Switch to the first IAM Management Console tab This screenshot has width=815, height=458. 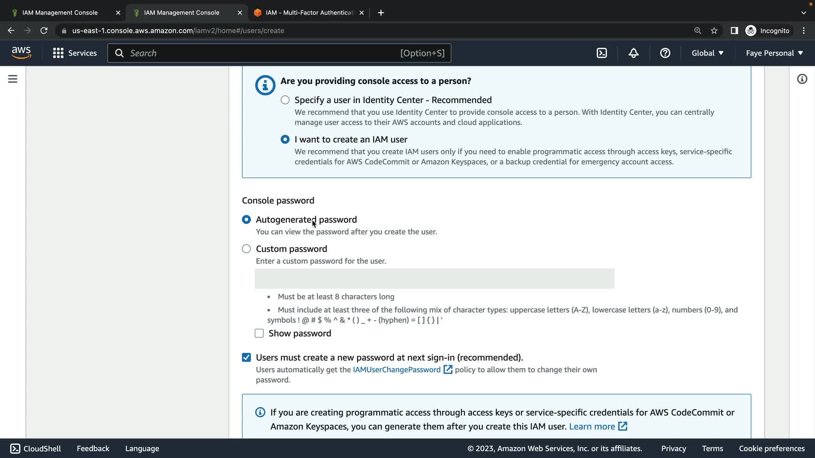tap(60, 13)
